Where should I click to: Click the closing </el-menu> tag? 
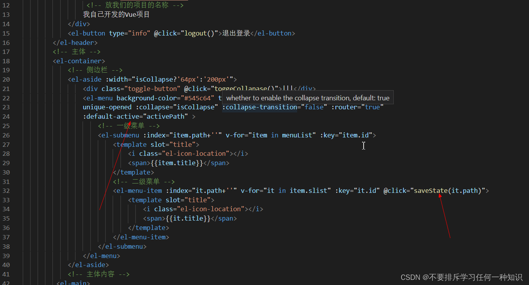pos(102,256)
